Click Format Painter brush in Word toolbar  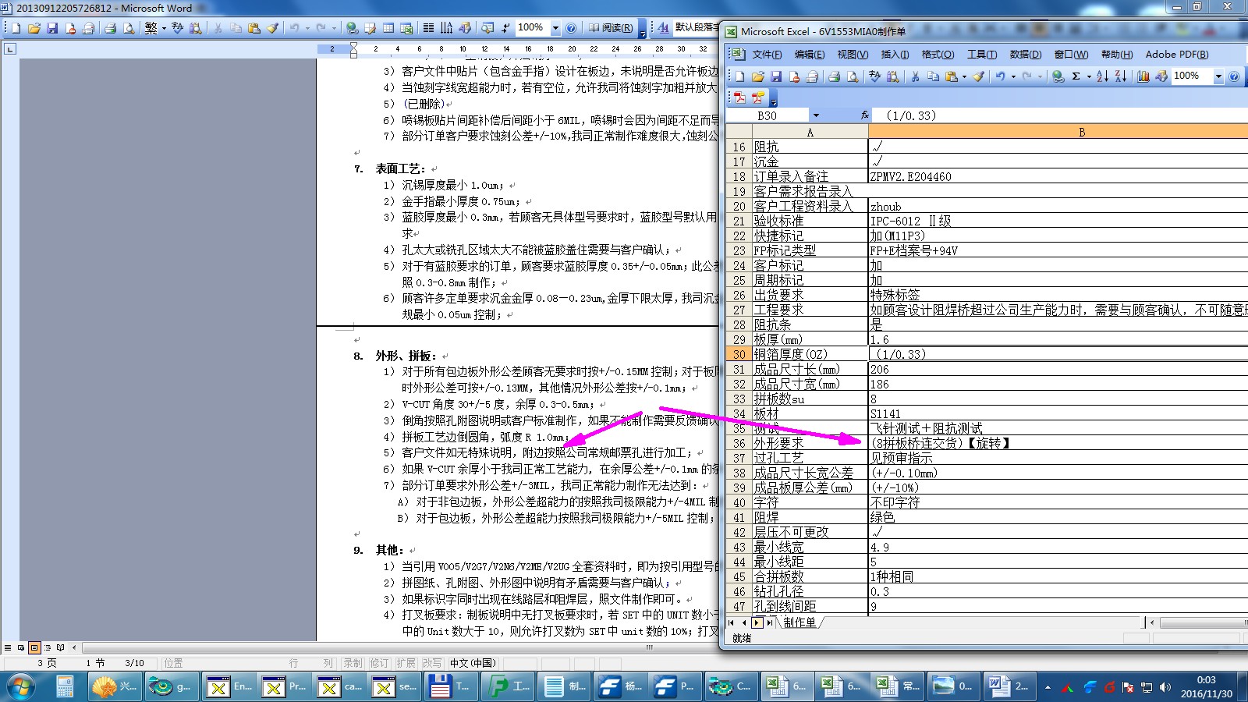pyautogui.click(x=272, y=28)
